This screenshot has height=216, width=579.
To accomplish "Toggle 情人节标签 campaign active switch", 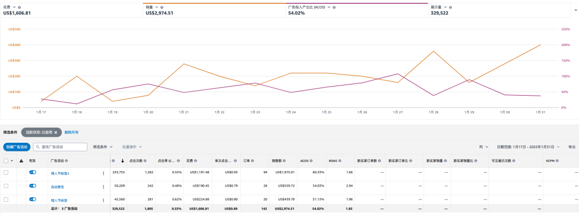I will (x=33, y=199).
